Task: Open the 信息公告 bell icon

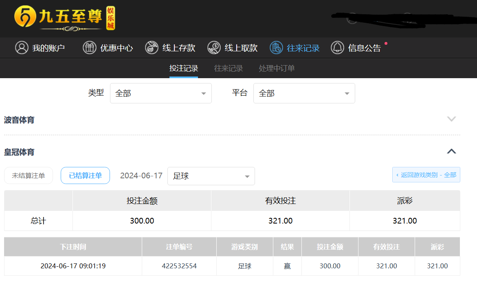Action: click(x=337, y=48)
